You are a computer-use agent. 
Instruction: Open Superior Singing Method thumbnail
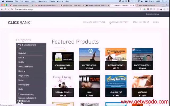tap(116, 54)
